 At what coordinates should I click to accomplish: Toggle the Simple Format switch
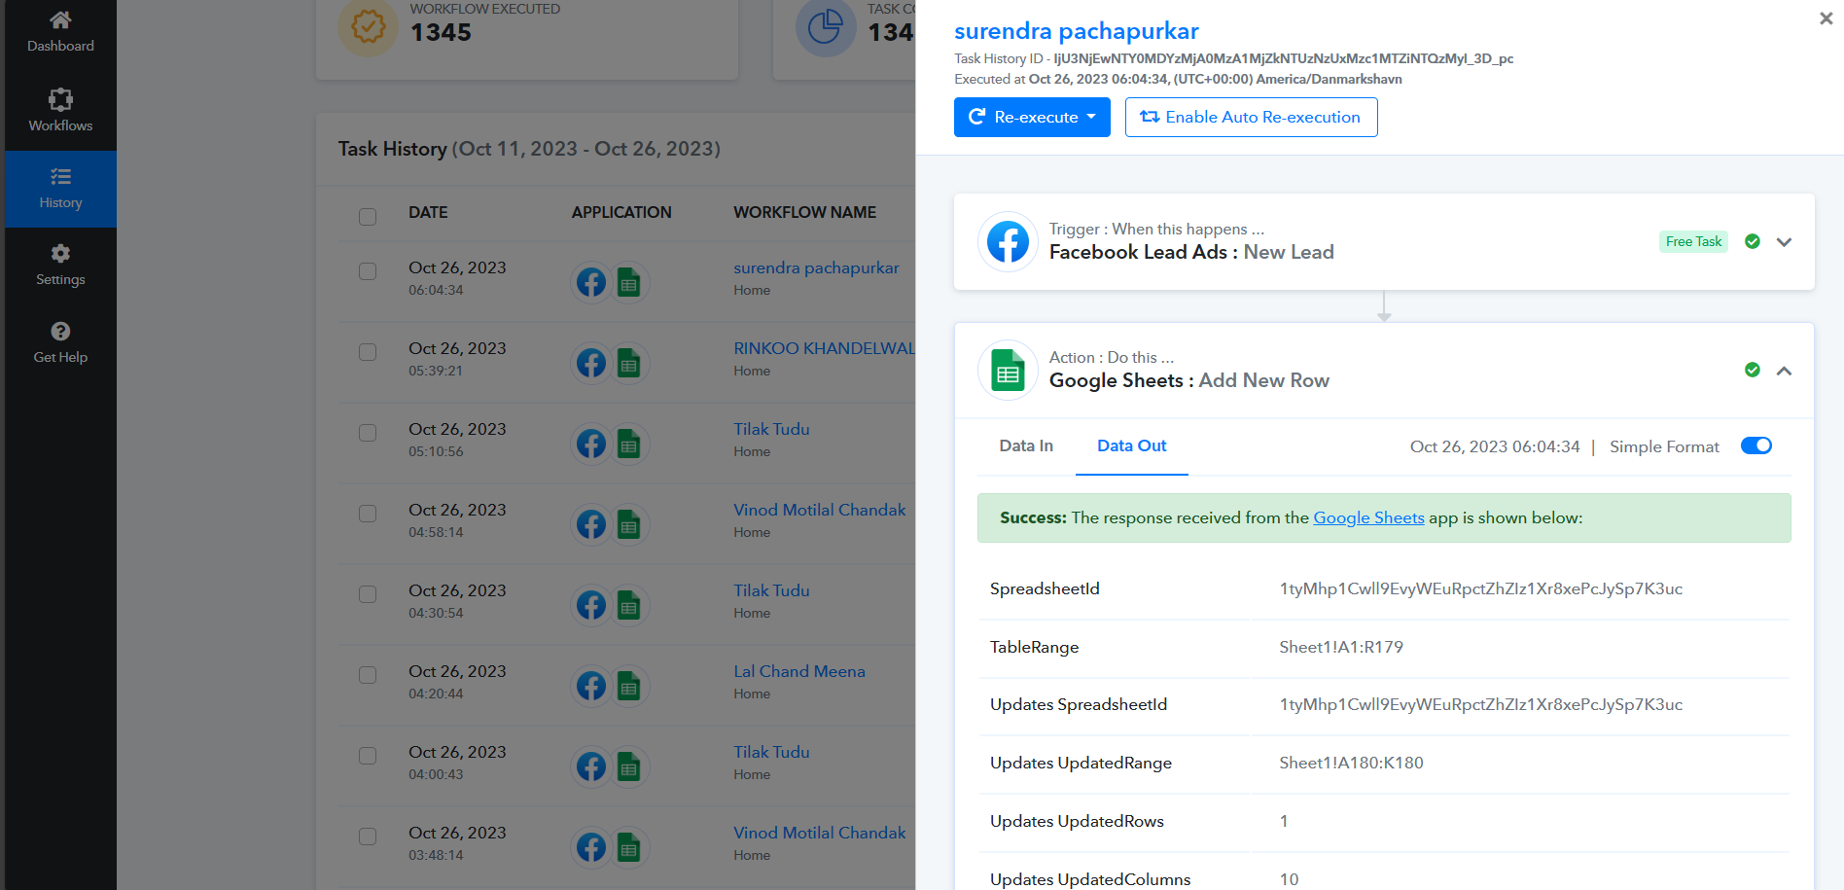click(x=1755, y=445)
